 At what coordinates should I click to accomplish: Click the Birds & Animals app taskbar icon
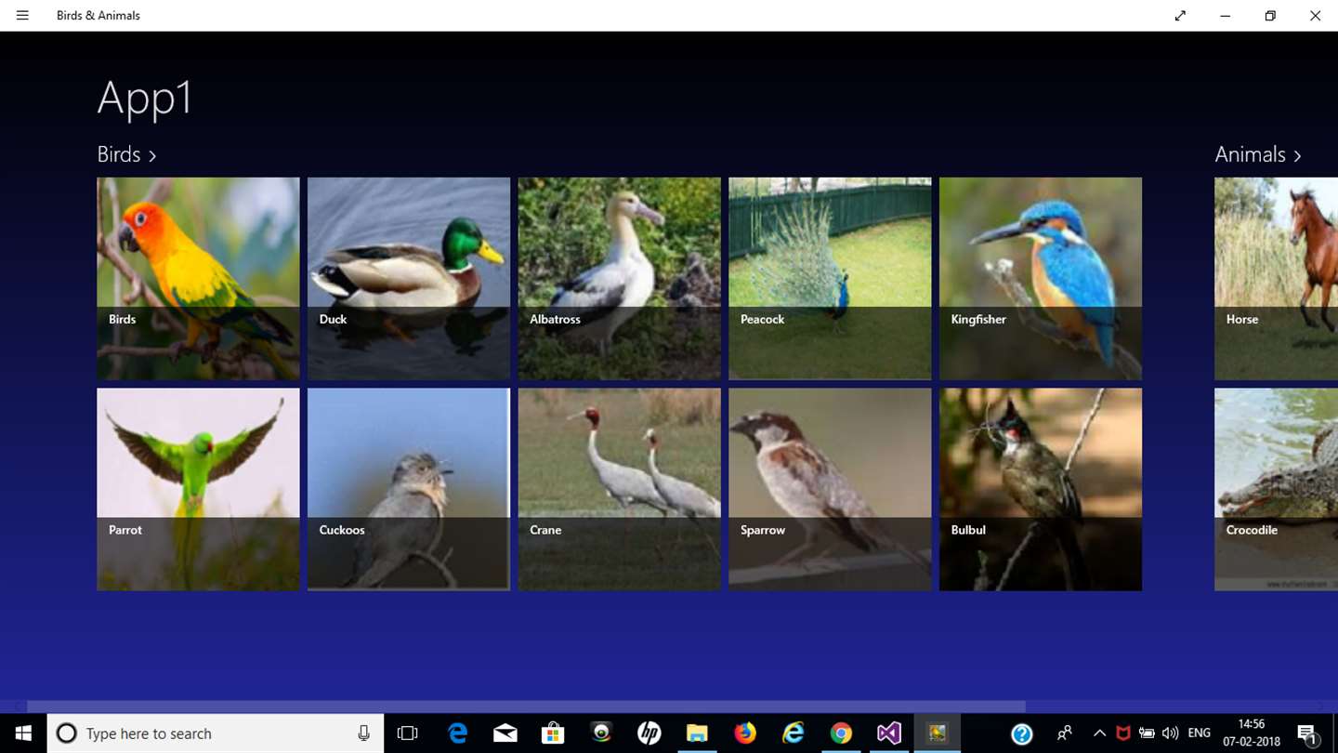pos(937,733)
